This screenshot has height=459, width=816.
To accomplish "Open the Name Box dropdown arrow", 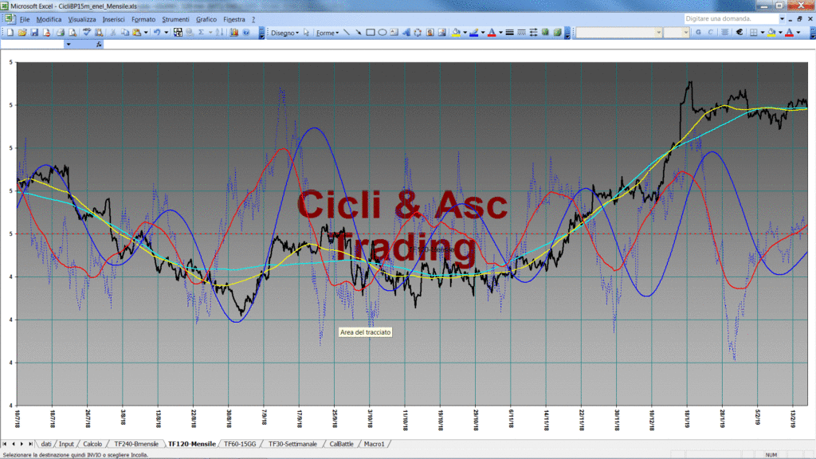I will [69, 45].
